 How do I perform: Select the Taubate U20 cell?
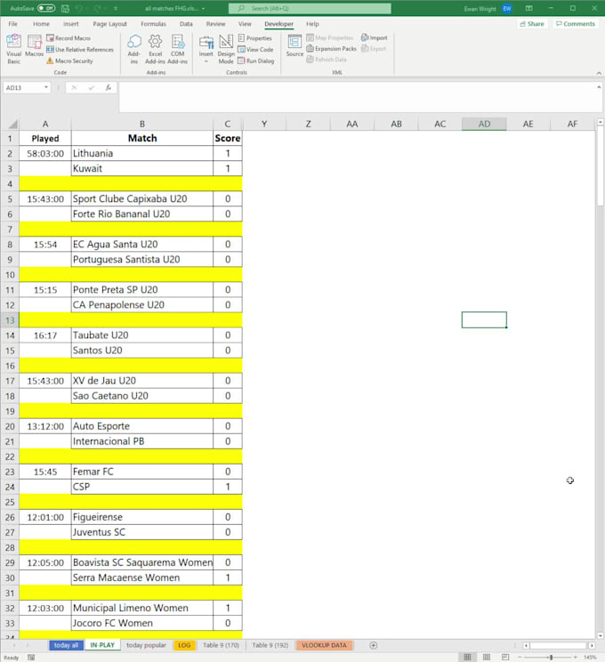coord(142,335)
